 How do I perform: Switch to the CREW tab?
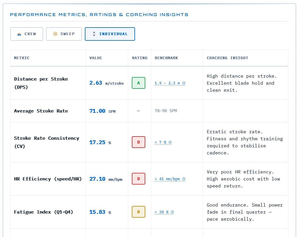pyautogui.click(x=27, y=34)
